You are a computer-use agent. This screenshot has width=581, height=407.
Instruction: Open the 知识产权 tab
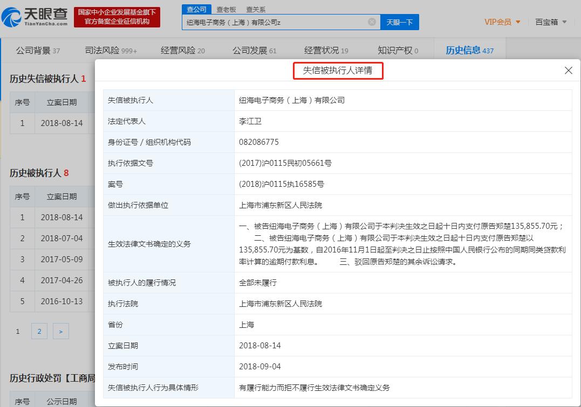398,51
